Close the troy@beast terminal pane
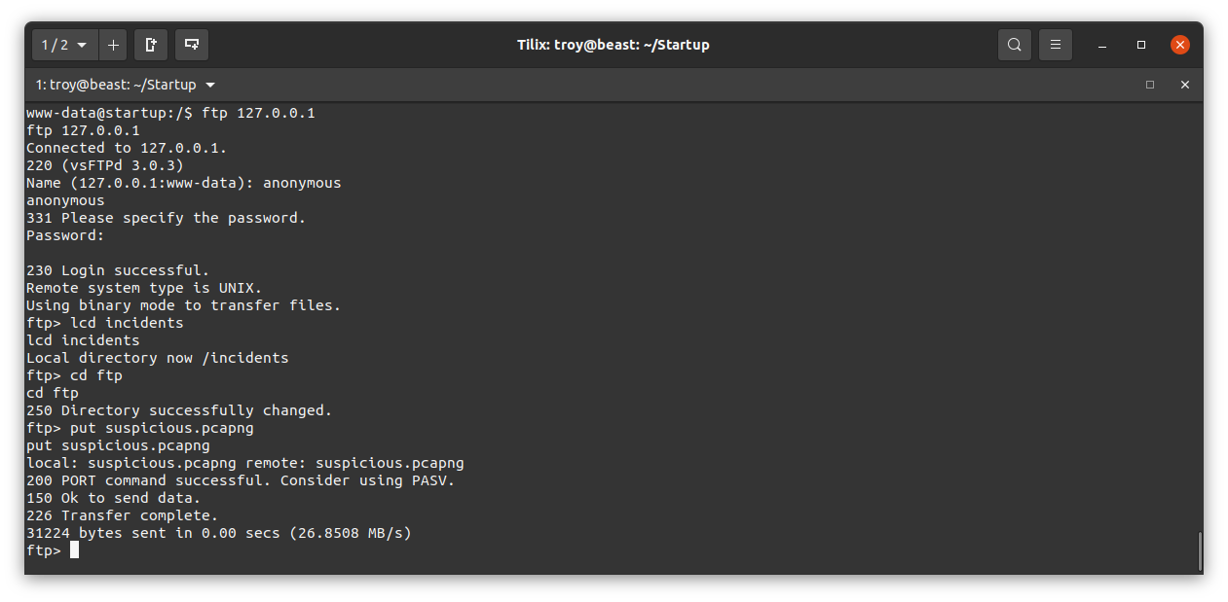This screenshot has width=1228, height=602. (1185, 85)
